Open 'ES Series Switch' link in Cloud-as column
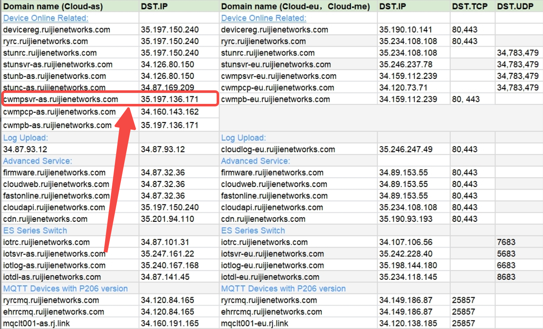The height and width of the screenshot is (329, 543). pos(35,231)
